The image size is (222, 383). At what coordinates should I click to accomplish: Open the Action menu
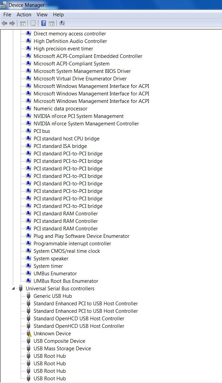(24, 15)
